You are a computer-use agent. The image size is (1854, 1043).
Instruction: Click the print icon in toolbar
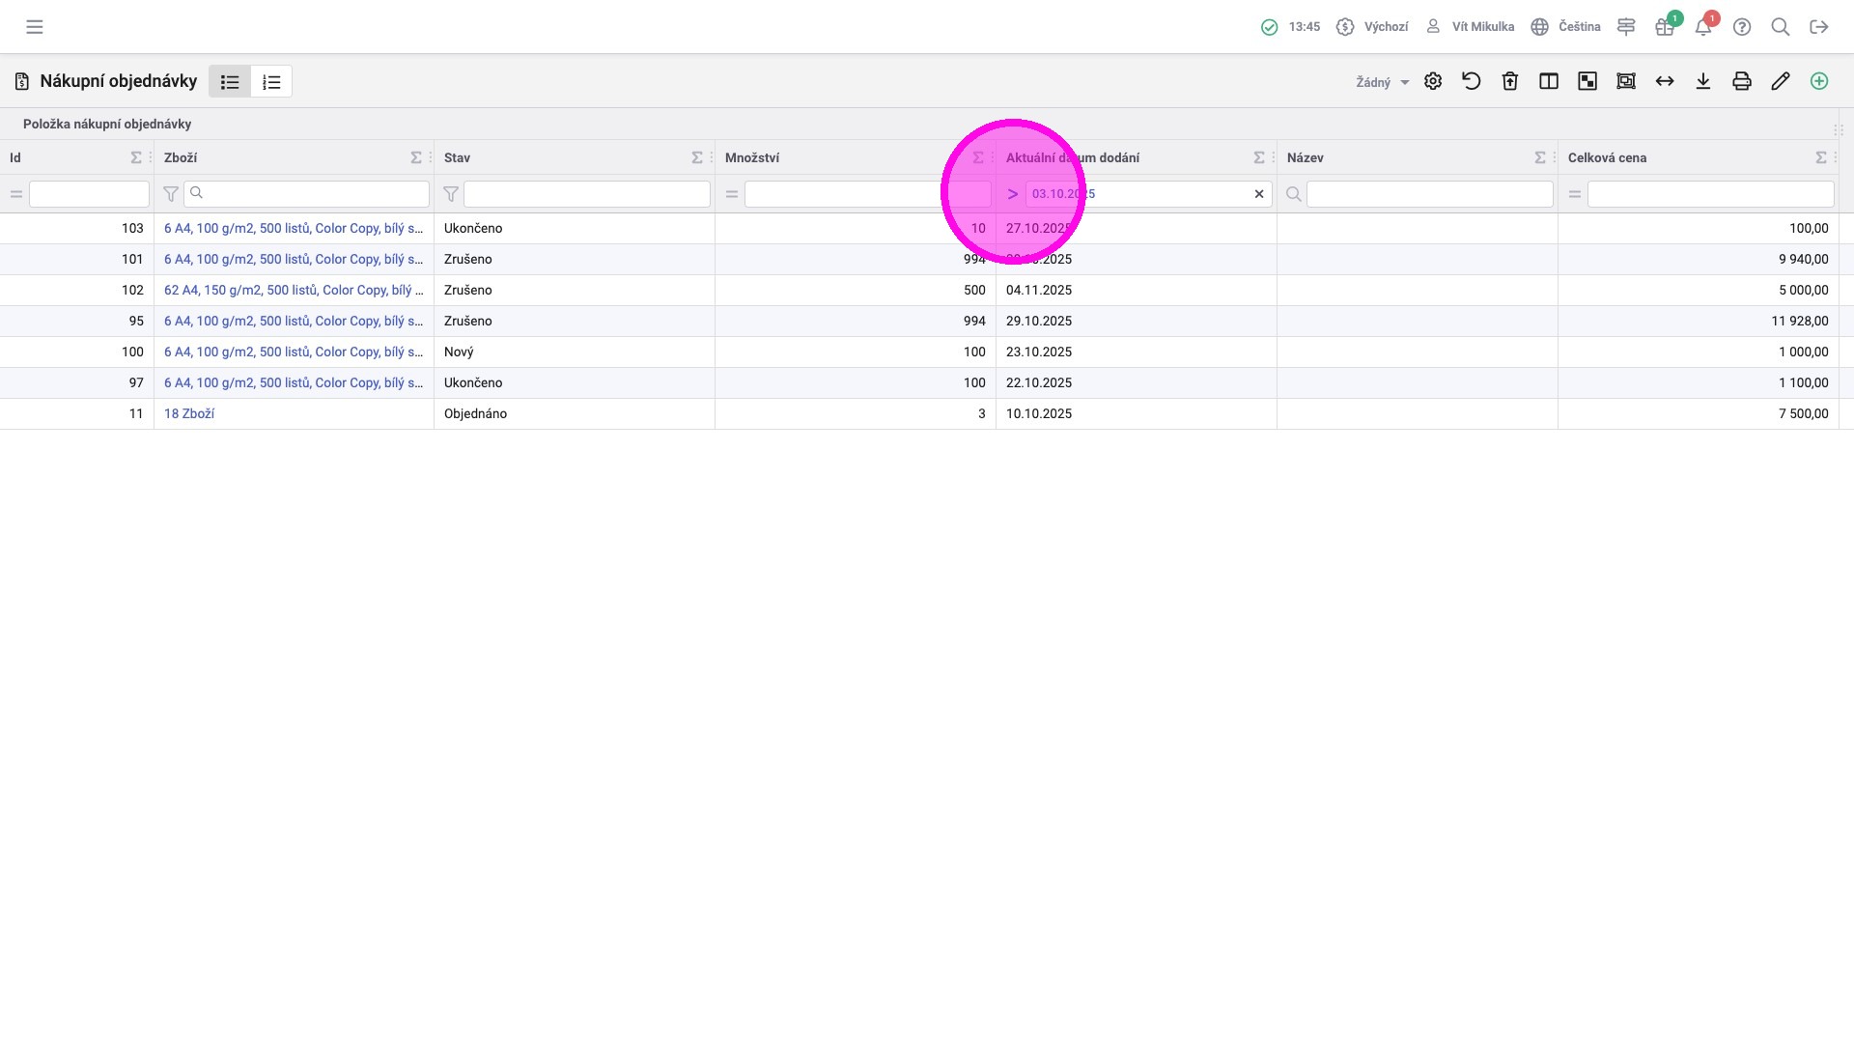click(x=1742, y=81)
